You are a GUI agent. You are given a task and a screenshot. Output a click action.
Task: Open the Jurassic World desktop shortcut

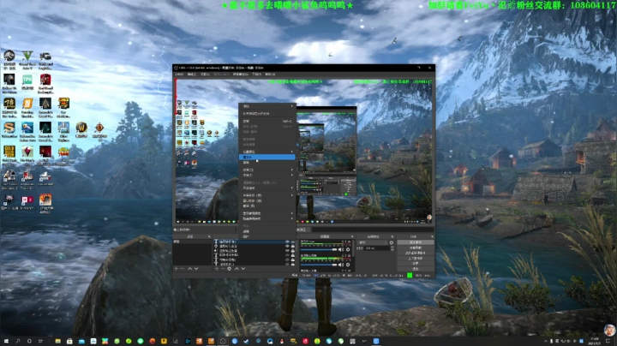click(9, 59)
